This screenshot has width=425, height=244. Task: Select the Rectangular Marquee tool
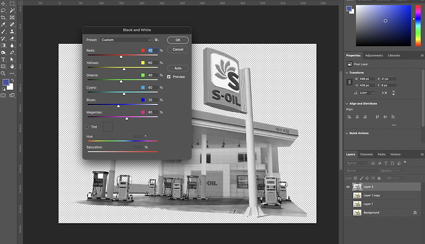tap(12, 3)
